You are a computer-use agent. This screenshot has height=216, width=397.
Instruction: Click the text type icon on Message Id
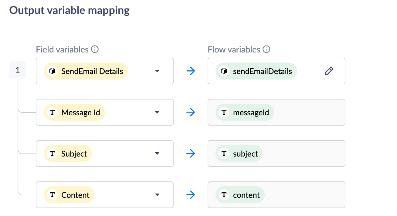[x=52, y=112]
